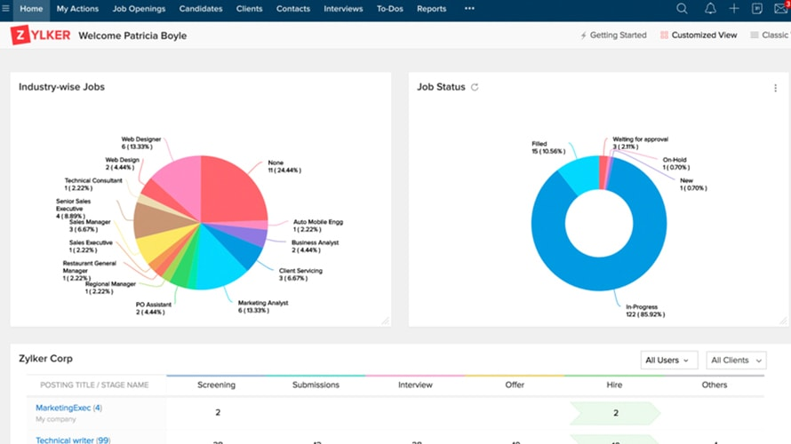
Task: Open the calendar icon in top bar
Action: point(757,9)
